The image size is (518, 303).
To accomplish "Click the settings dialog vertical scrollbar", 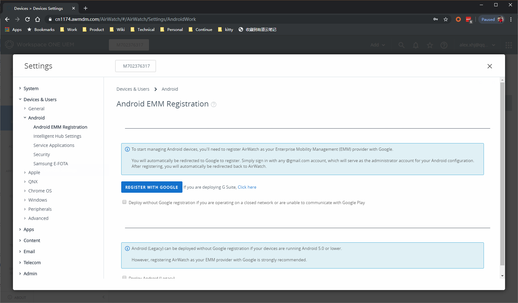I will [502, 174].
